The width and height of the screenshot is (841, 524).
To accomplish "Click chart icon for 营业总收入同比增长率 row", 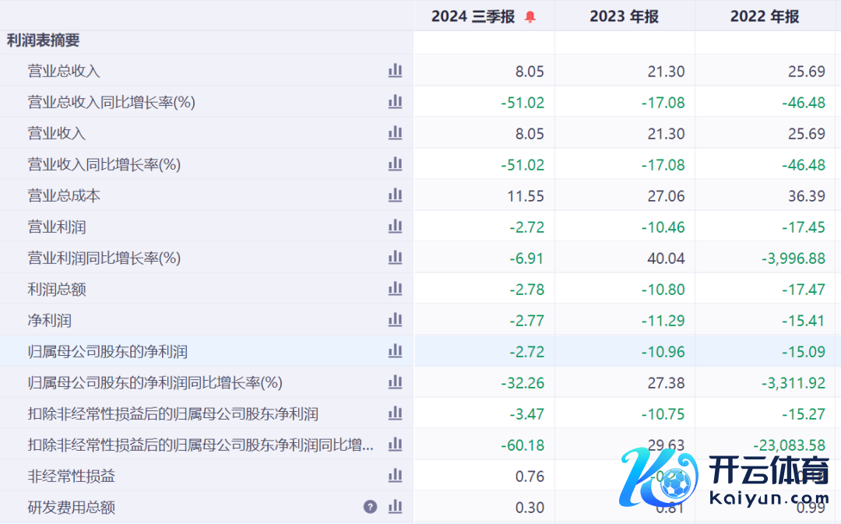I will [x=396, y=102].
